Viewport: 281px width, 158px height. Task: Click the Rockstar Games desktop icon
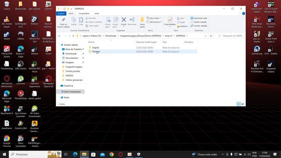pyautogui.click(x=34, y=126)
